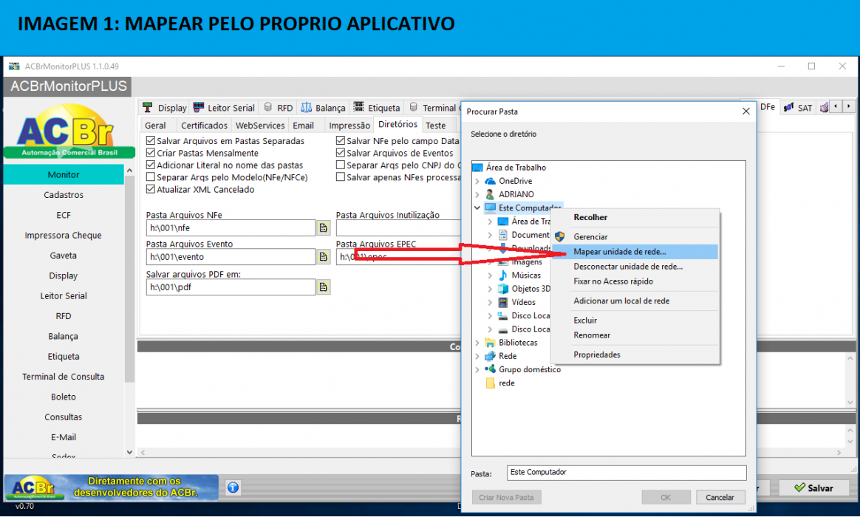Click the Objetos 3D cube icon
The image size is (860, 517).
(502, 288)
